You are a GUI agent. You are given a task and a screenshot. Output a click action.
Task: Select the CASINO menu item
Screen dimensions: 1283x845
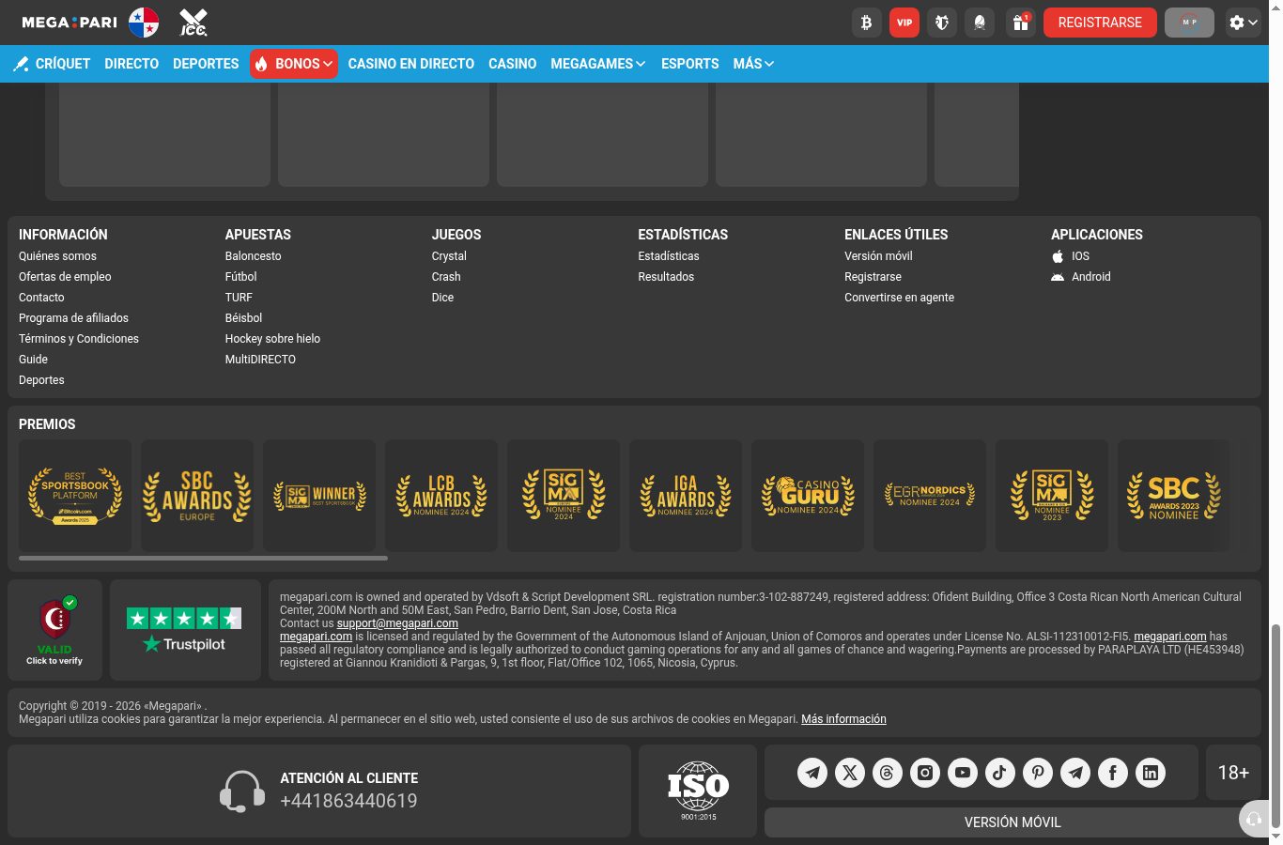[513, 64]
